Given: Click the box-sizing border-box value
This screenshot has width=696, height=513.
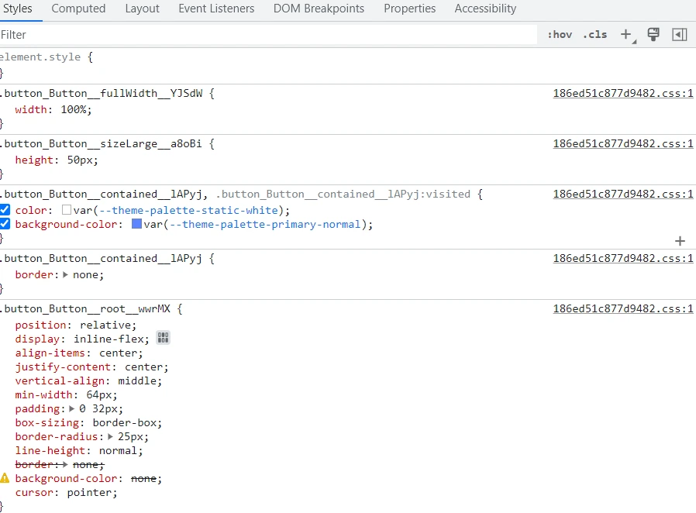Looking at the screenshot, I should tap(124, 423).
